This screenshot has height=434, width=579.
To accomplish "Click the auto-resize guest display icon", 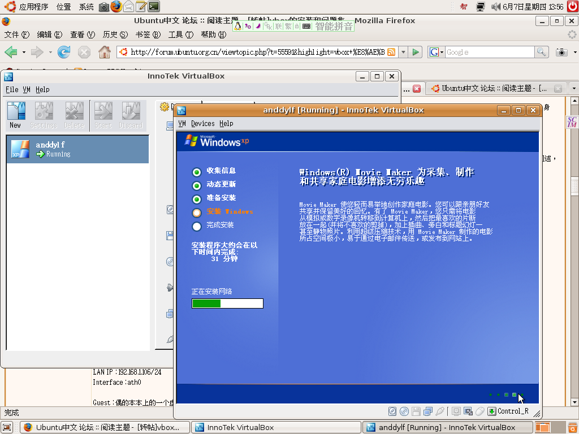I will click(468, 411).
